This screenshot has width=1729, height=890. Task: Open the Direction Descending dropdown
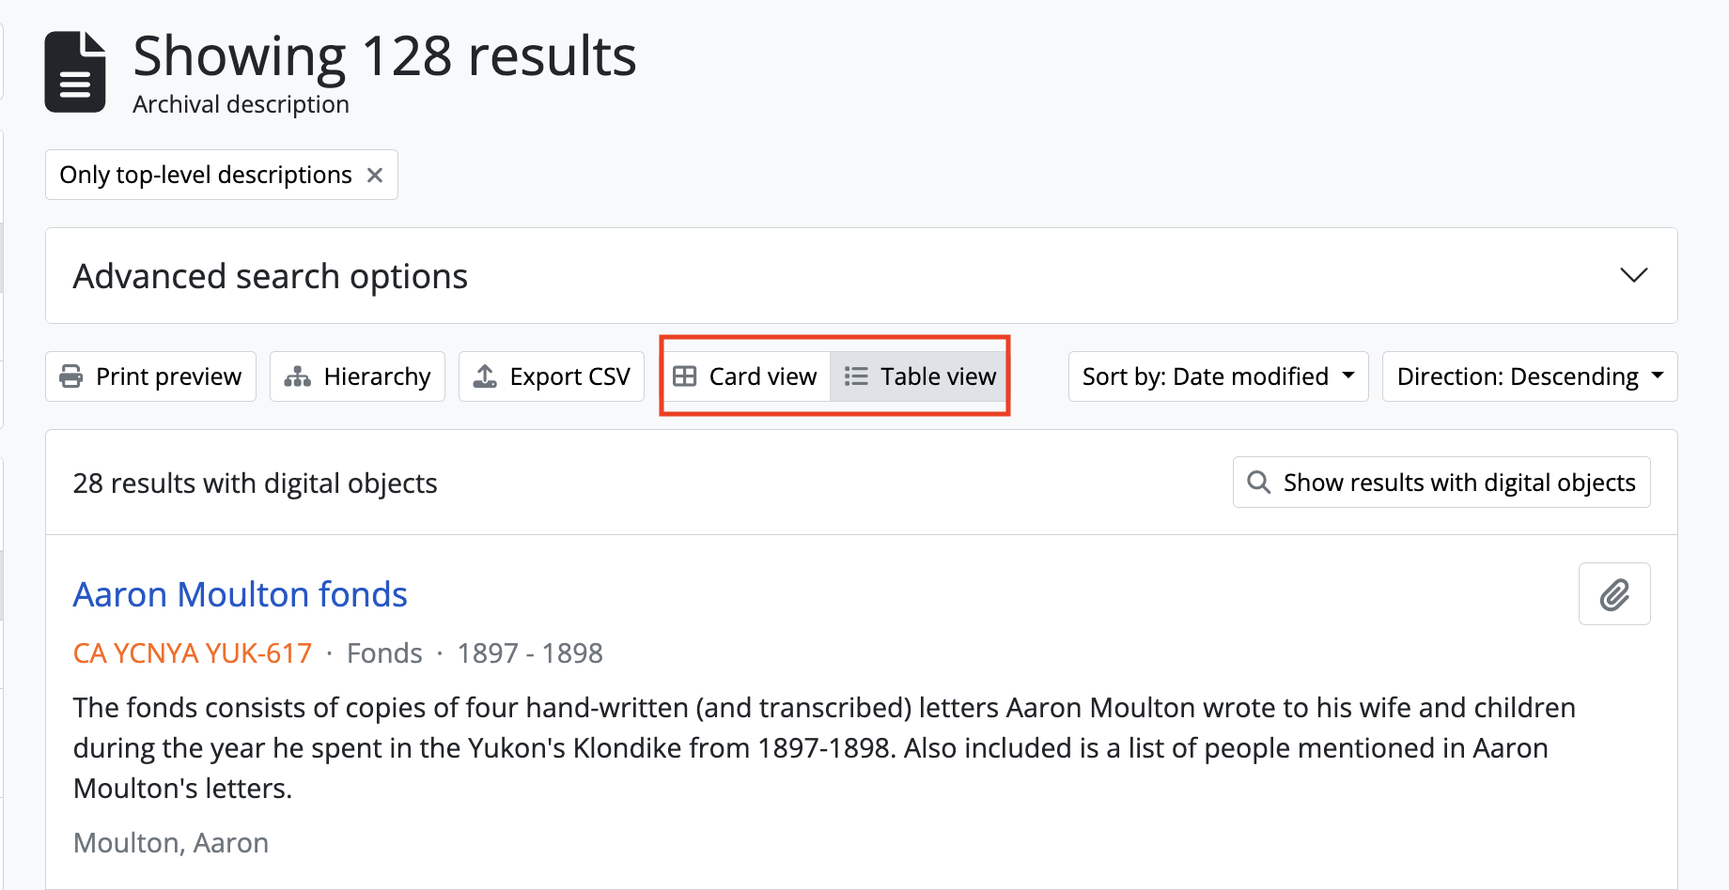click(x=1529, y=376)
